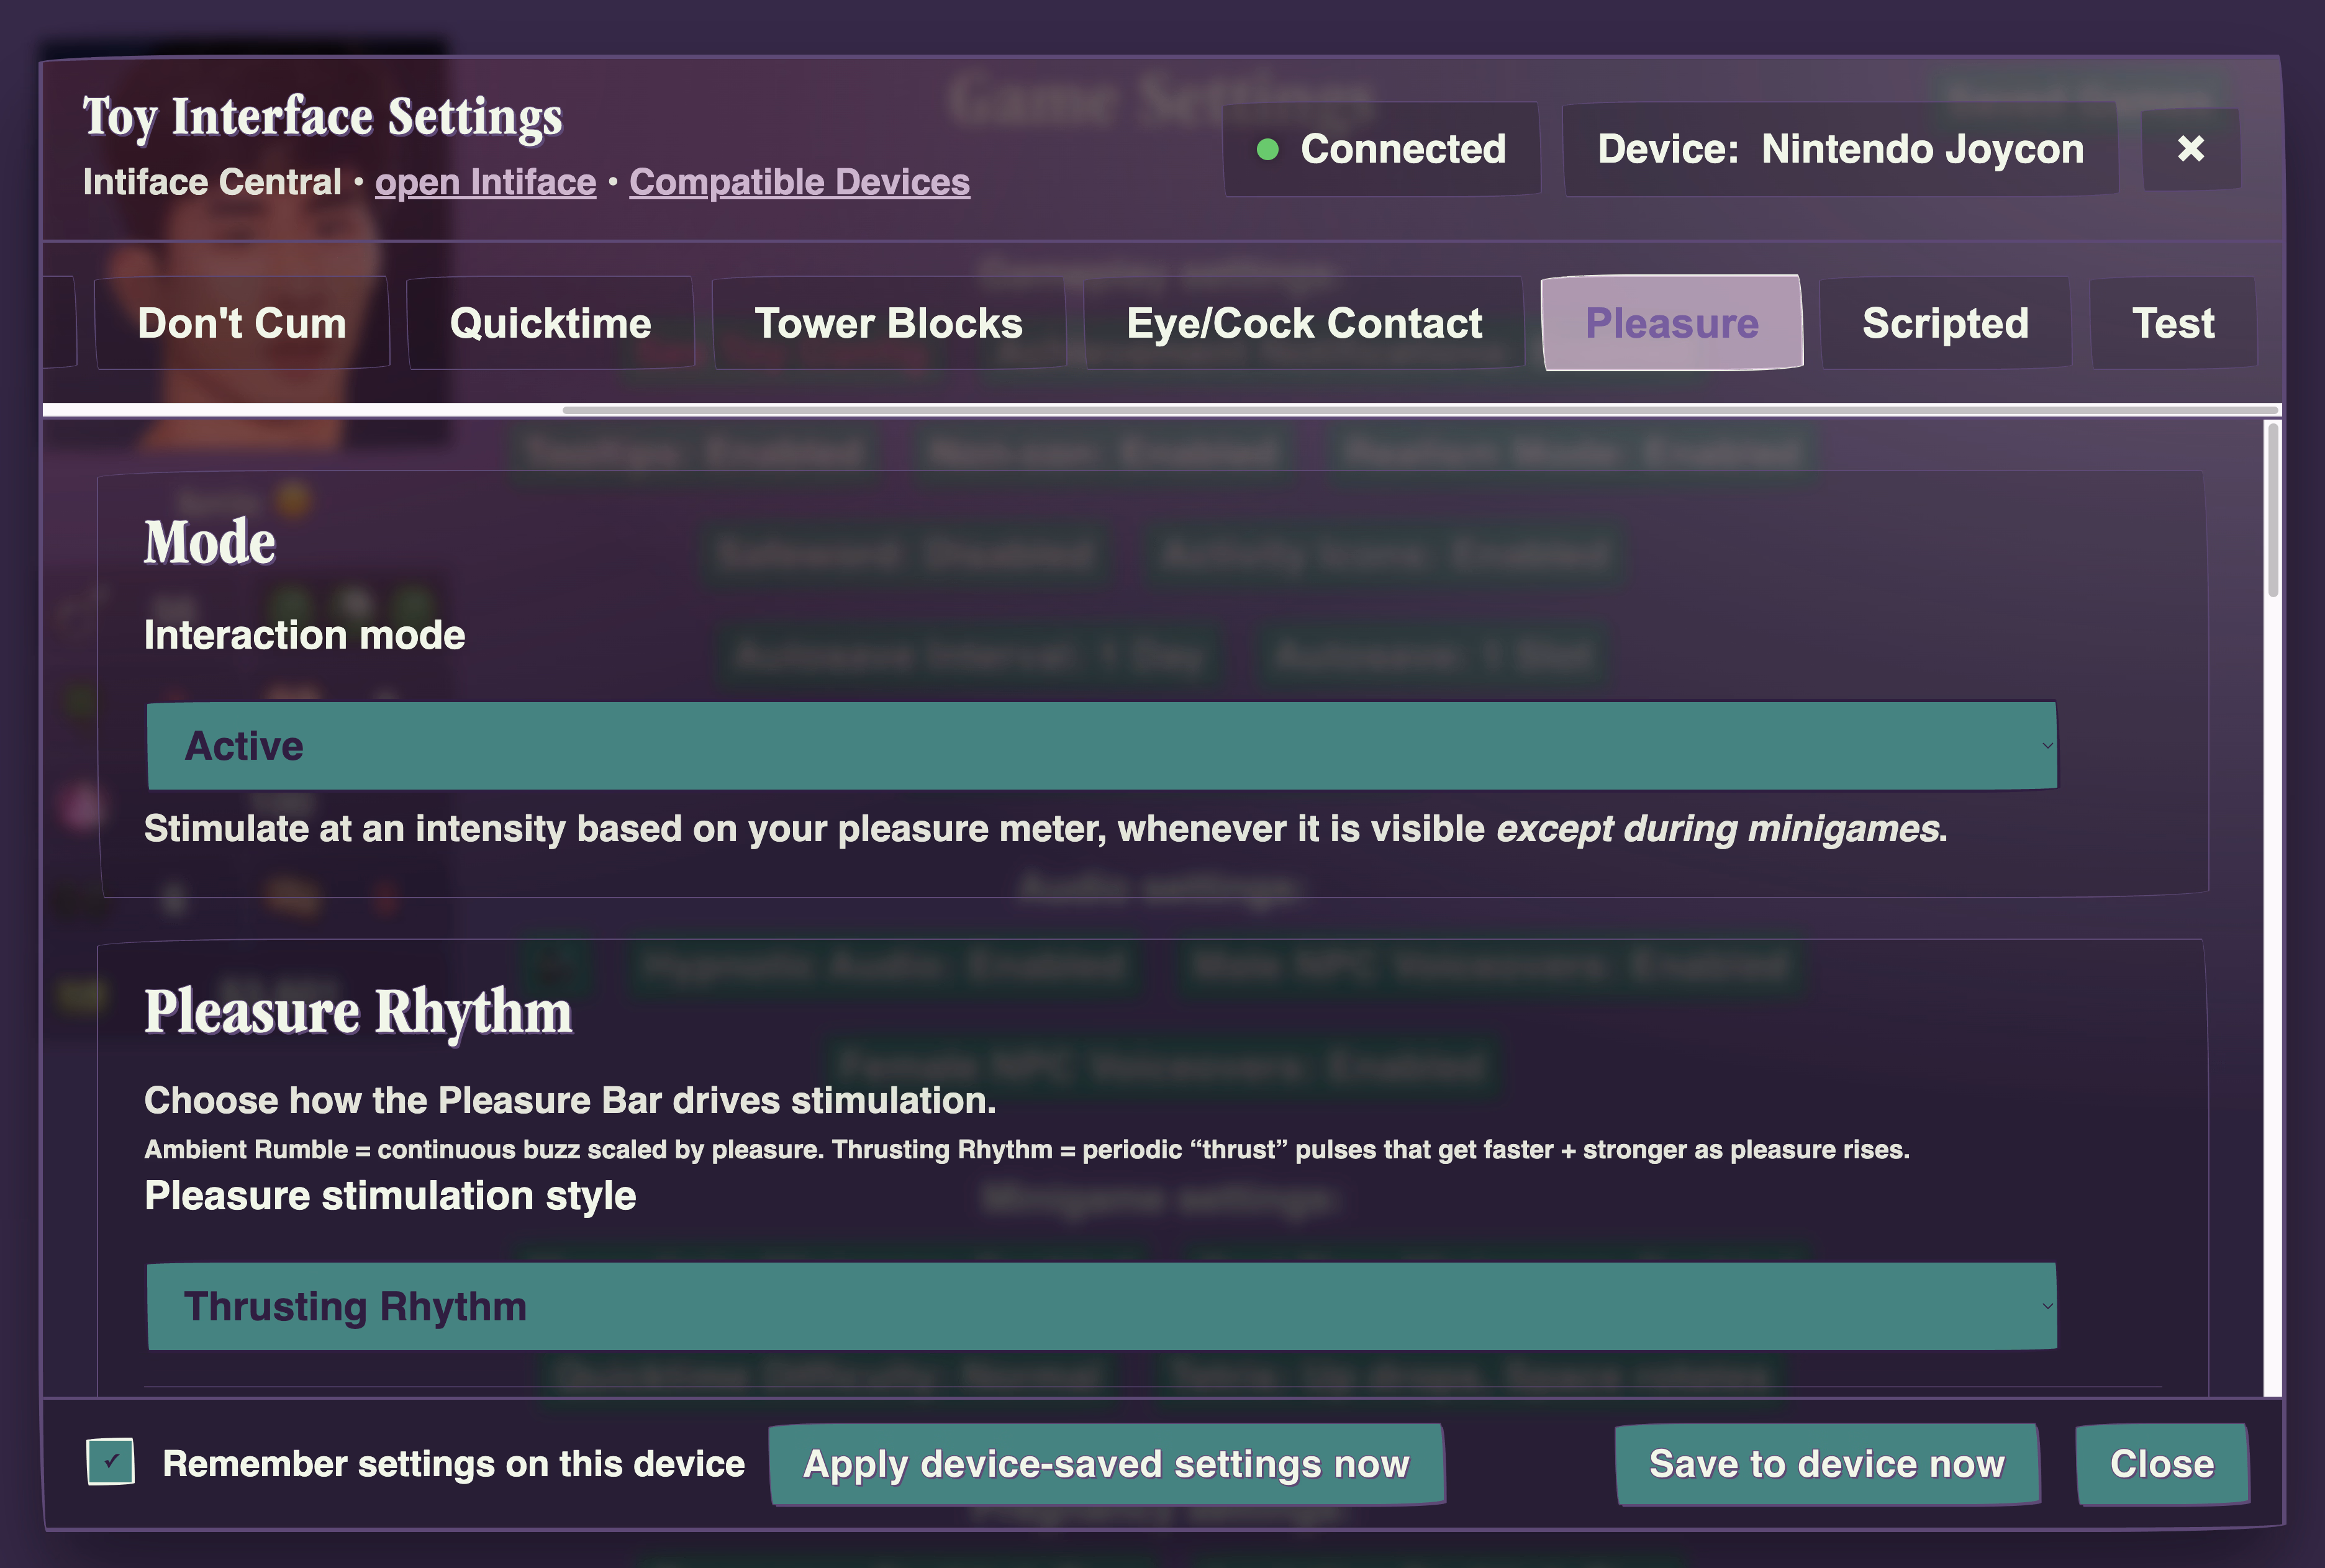This screenshot has width=2325, height=1568.
Task: Switch to the Quicktime tab
Action: 550,323
